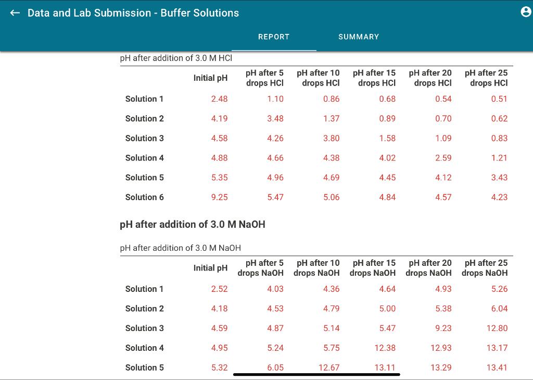Click the pH after 25 drops HCl header
This screenshot has height=380, width=533.
coord(486,78)
